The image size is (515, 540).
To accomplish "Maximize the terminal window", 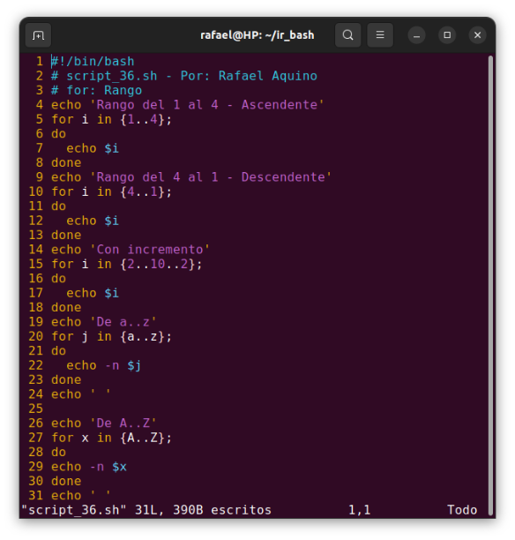I will coord(447,35).
